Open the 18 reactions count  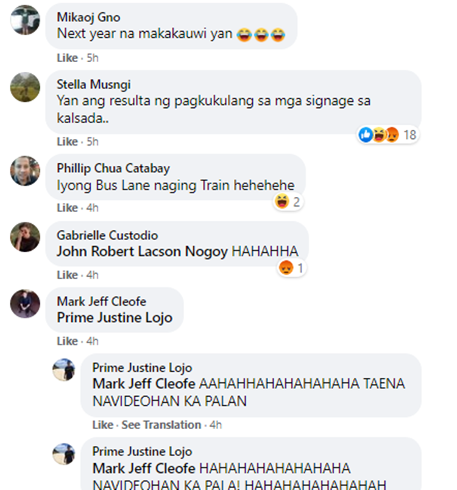pyautogui.click(x=410, y=135)
